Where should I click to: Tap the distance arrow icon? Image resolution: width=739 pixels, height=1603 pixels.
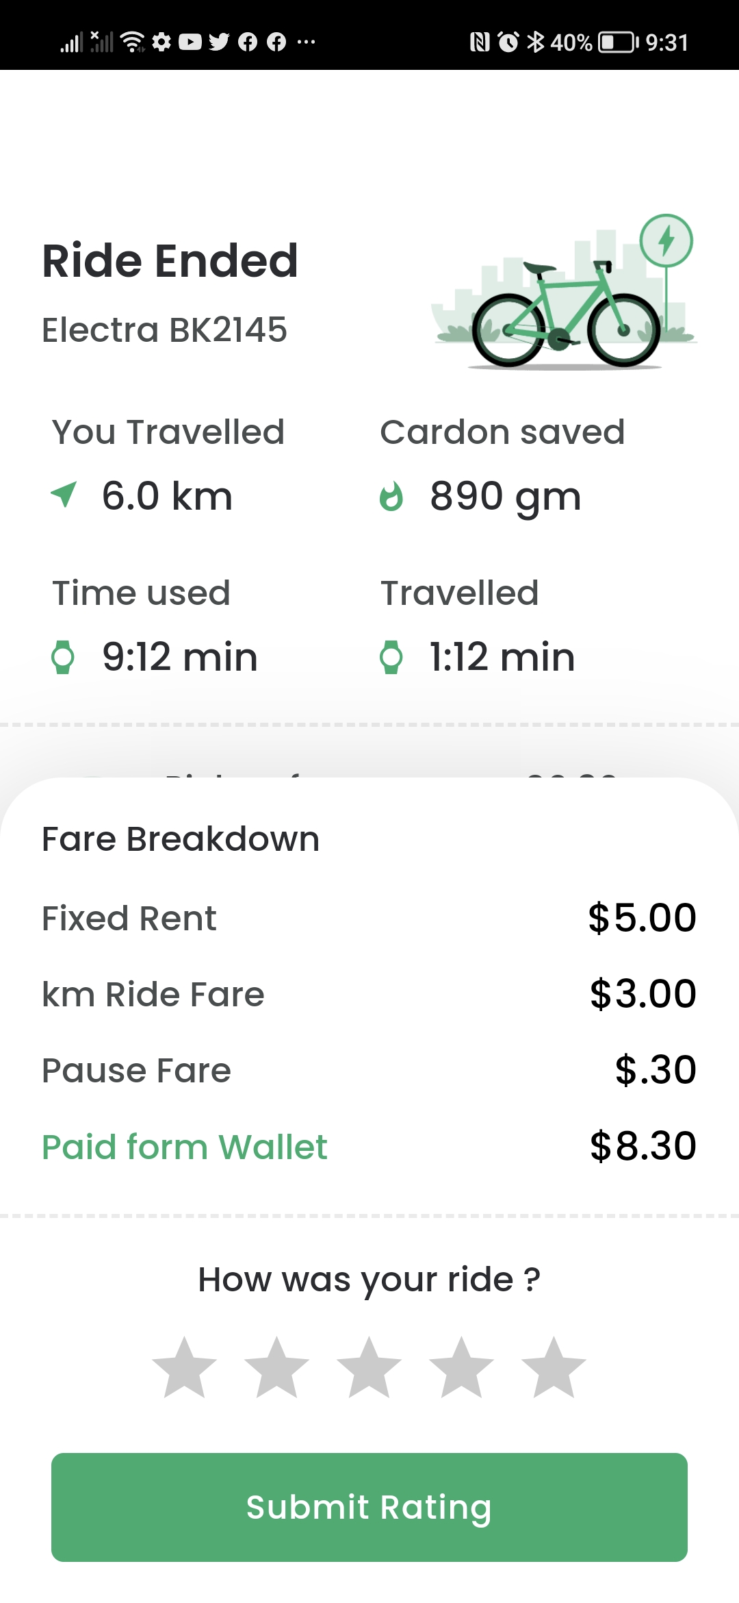[64, 495]
